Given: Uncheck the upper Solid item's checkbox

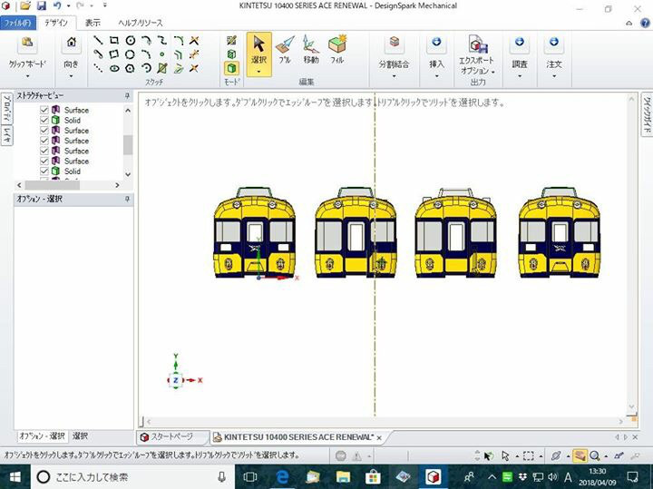Looking at the screenshot, I should 44,120.
